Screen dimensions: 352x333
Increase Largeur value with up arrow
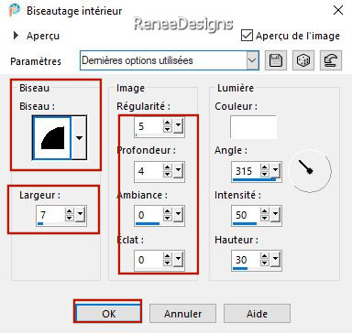point(70,211)
